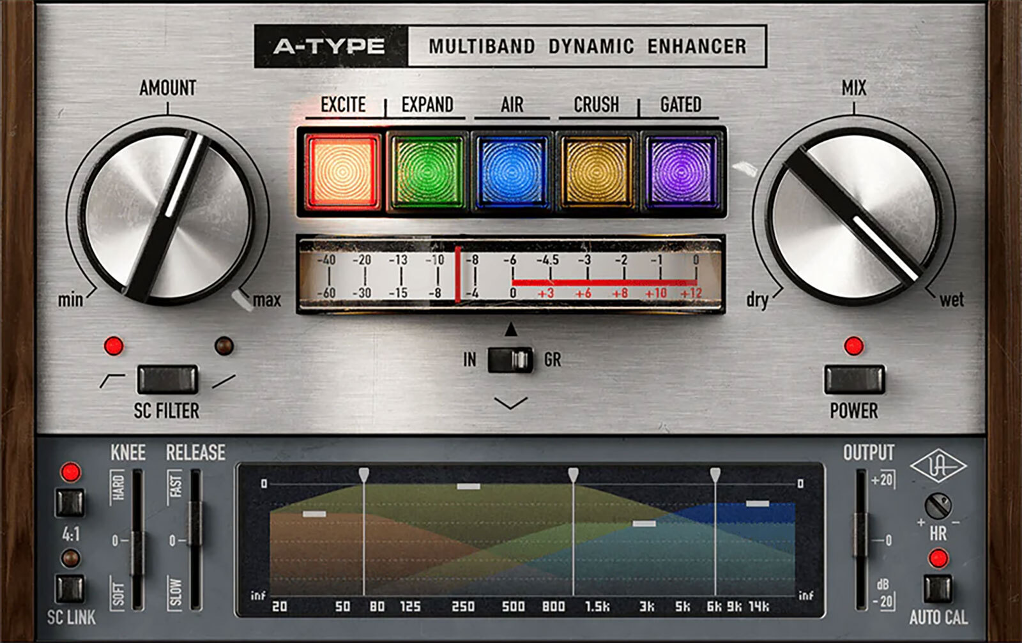Select the orange EXCITE mode button
This screenshot has height=643, width=1022.
[x=343, y=172]
